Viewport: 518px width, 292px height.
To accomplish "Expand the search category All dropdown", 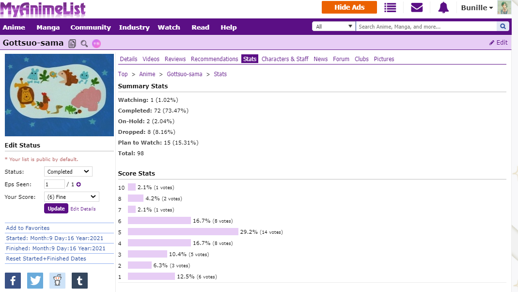I will [x=334, y=27].
